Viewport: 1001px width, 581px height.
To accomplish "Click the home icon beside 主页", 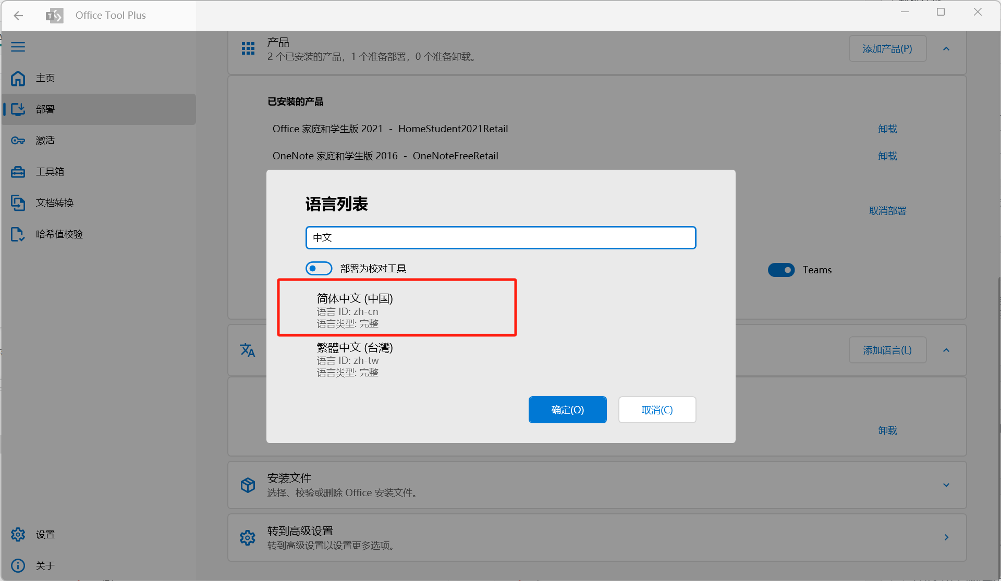I will (18, 78).
